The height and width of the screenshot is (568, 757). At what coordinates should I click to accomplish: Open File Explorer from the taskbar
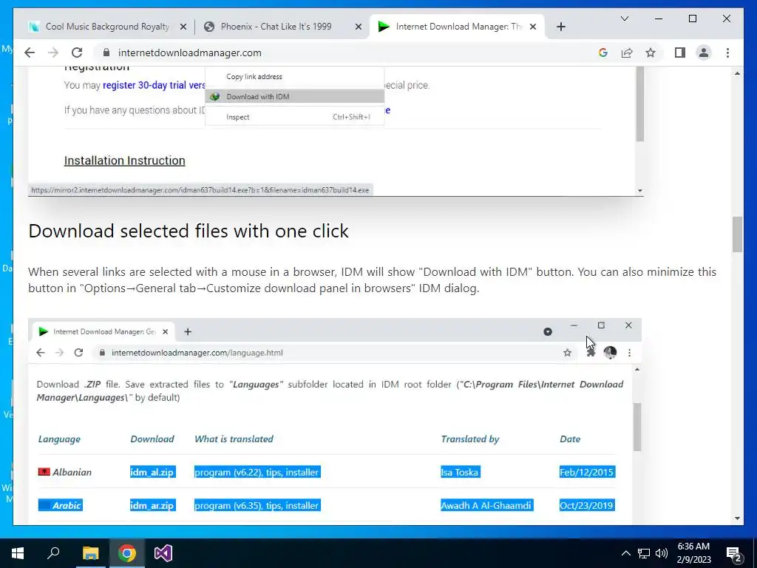(90, 553)
